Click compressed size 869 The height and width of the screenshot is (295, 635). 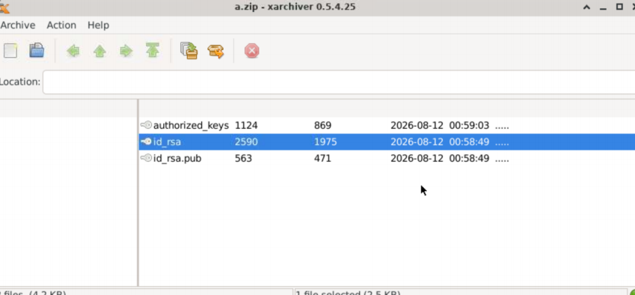pos(323,126)
